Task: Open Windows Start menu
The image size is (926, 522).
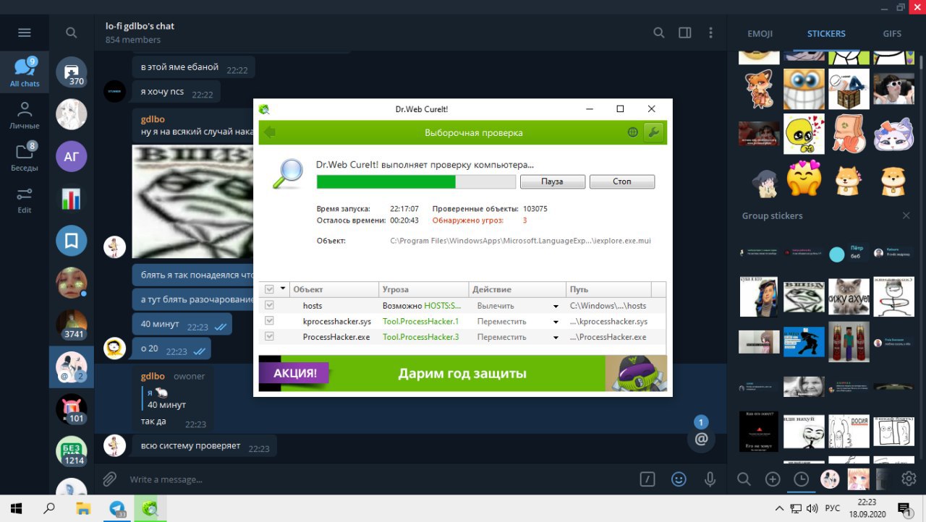Action: pos(16,508)
